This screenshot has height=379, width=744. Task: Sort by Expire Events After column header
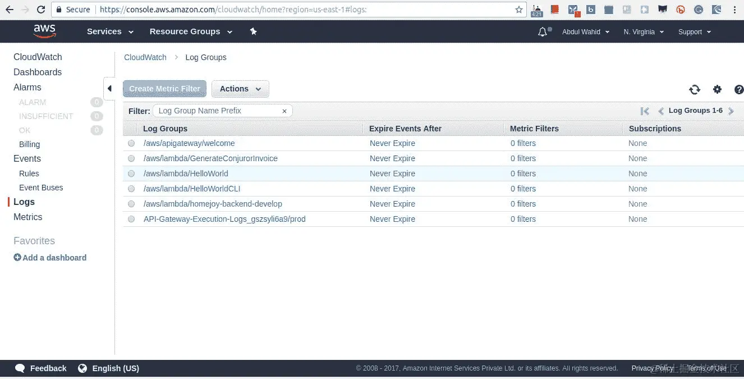[405, 129]
